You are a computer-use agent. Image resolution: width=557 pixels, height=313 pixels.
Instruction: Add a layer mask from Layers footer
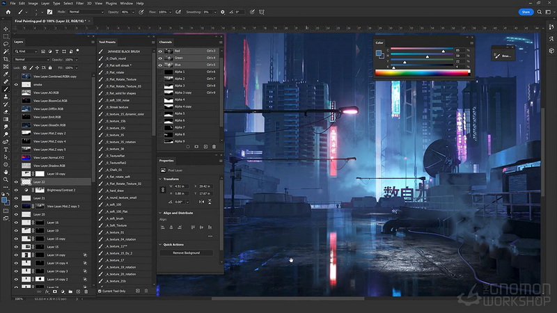55,291
